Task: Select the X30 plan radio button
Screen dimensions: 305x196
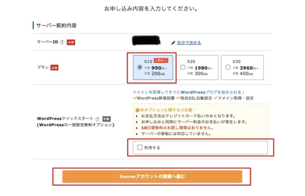Action: coord(228,67)
